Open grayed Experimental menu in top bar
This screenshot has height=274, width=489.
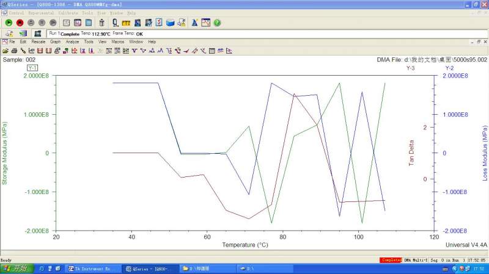41,13
